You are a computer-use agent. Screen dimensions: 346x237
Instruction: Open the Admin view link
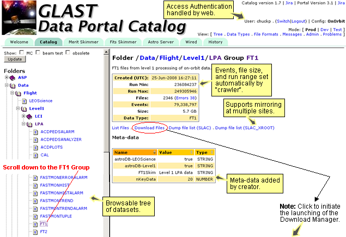pos(312,34)
